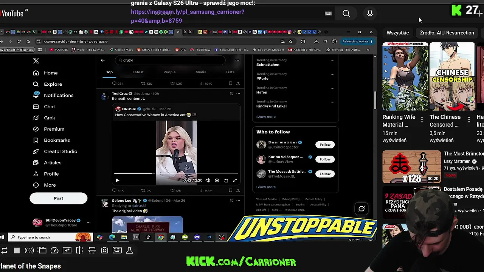
Task: Follow Karina Velásquez
Action: pos(325,159)
